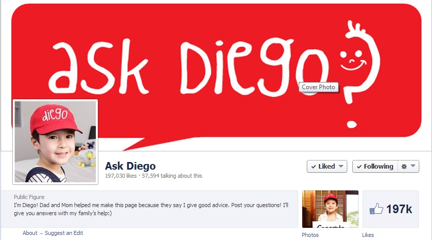Screen dimensions: 432x240
Task: Toggle the Following button
Action: pyautogui.click(x=375, y=167)
